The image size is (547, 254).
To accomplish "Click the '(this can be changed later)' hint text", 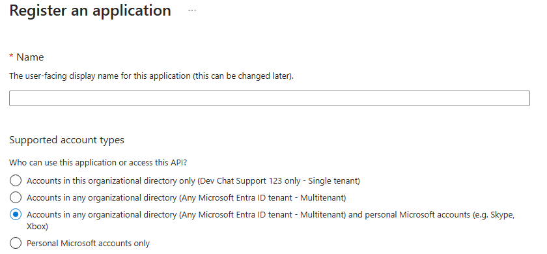I will click(x=243, y=76).
